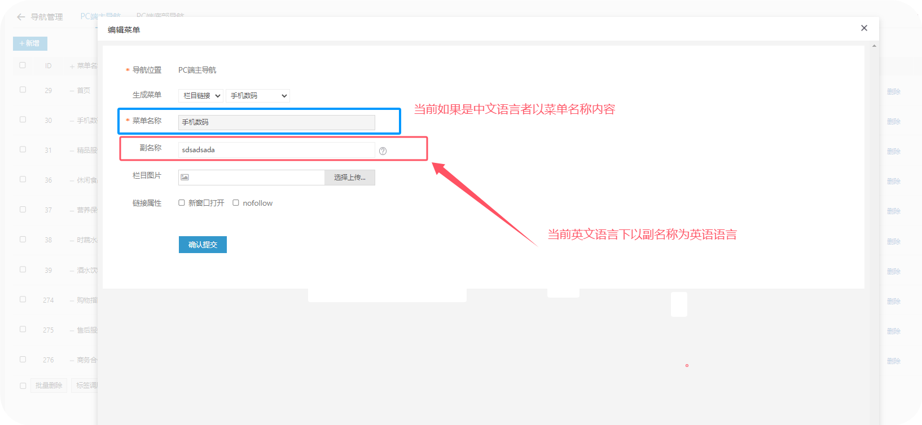Check the row checkbox for ID 36
This screenshot has height=425, width=922.
pyautogui.click(x=23, y=179)
